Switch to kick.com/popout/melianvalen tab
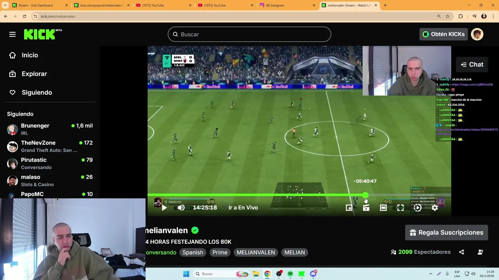The image size is (499, 280). (x=101, y=5)
